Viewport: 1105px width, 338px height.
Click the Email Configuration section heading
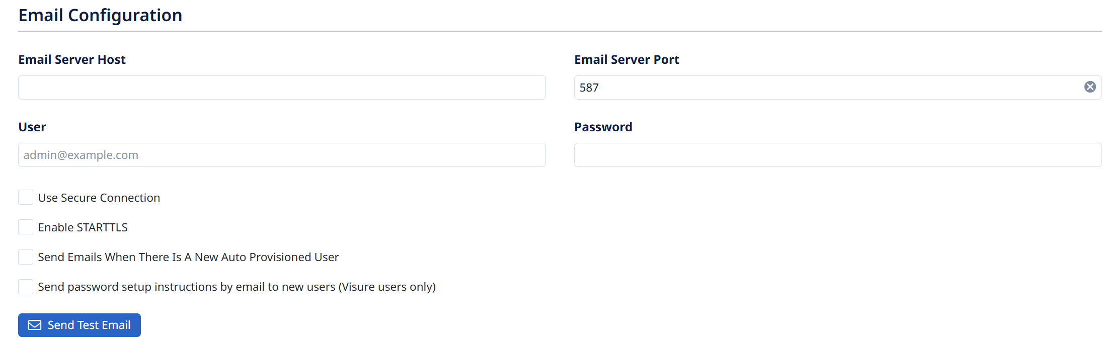[101, 15]
